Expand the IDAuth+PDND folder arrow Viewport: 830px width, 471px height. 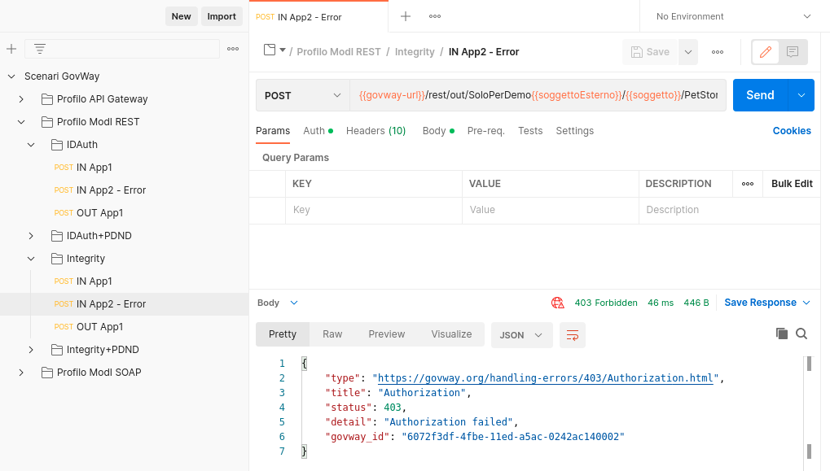(x=31, y=236)
